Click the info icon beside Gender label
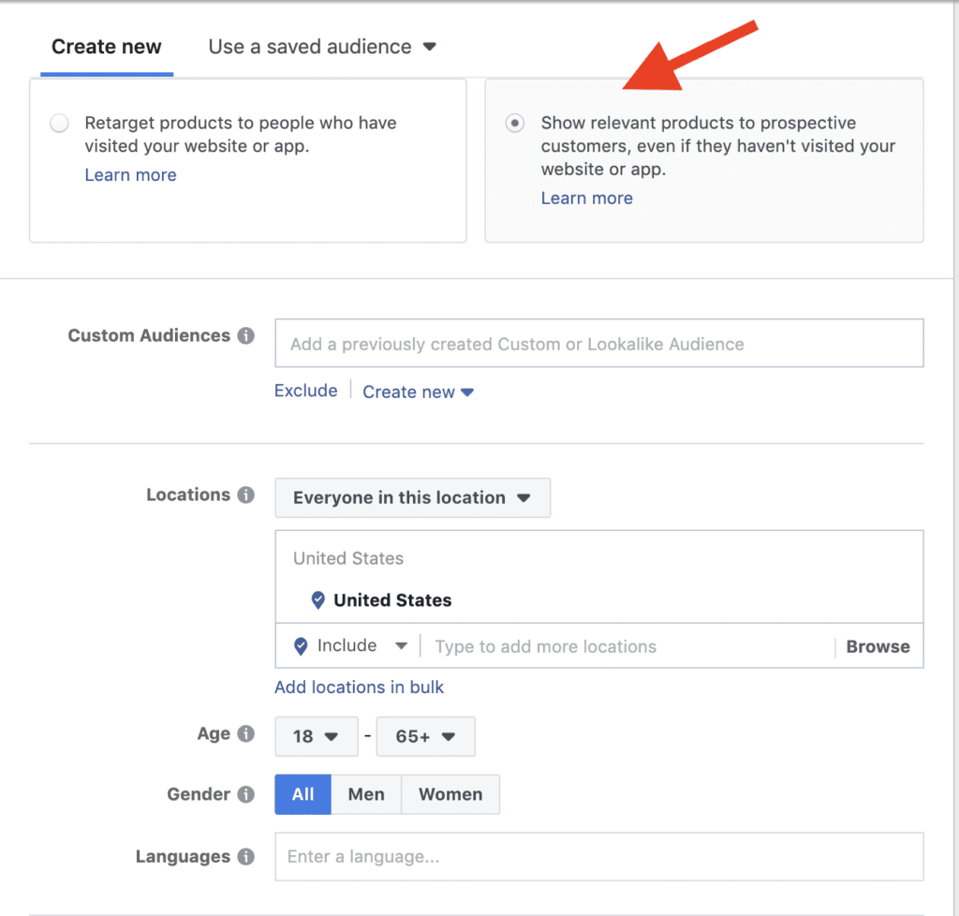 click(245, 794)
